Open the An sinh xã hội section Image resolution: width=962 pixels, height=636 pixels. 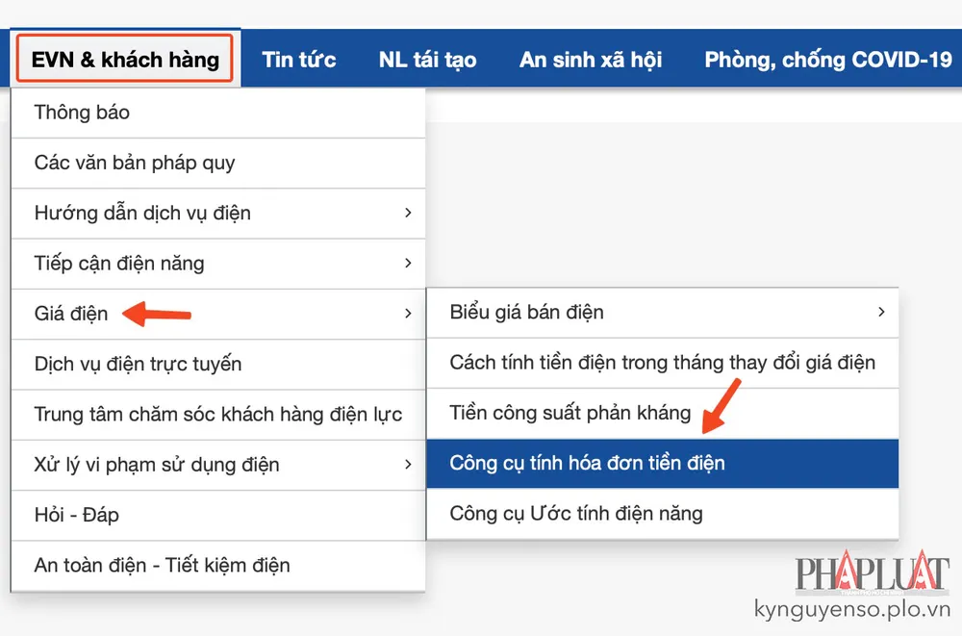(591, 59)
